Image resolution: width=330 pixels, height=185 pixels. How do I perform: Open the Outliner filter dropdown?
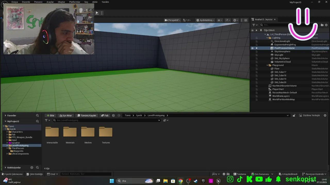pyautogui.click(x=255, y=25)
